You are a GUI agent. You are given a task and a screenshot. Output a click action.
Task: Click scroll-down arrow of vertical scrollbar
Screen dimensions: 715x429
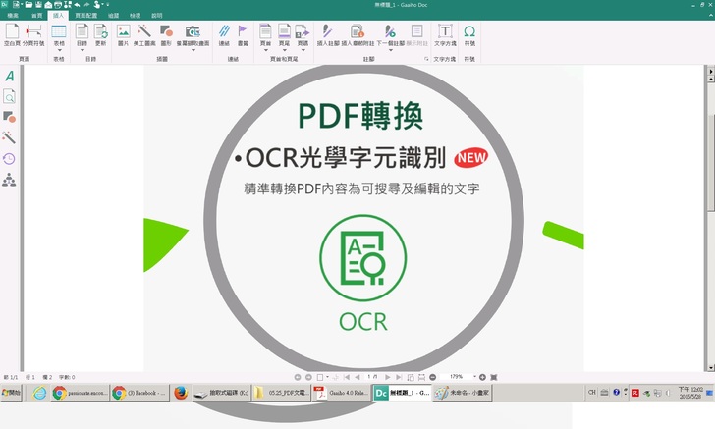(x=710, y=367)
